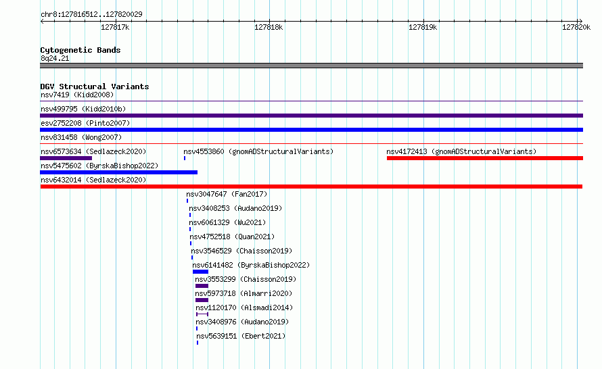Click the Cytogenetic Bands track title
Screen dimensions: 602x369
(80, 50)
